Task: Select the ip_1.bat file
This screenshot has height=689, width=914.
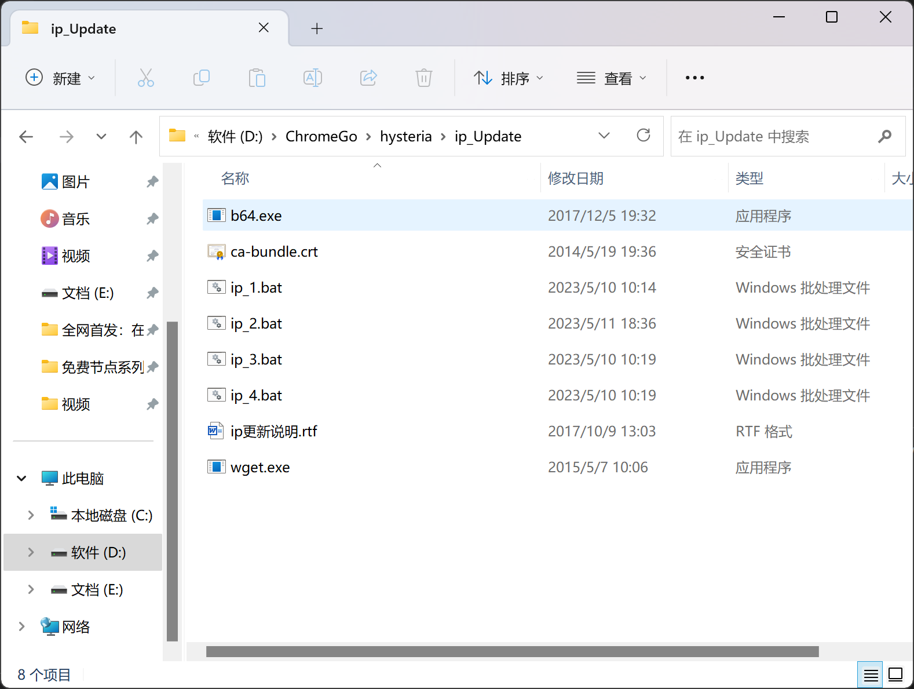Action: [x=255, y=287]
